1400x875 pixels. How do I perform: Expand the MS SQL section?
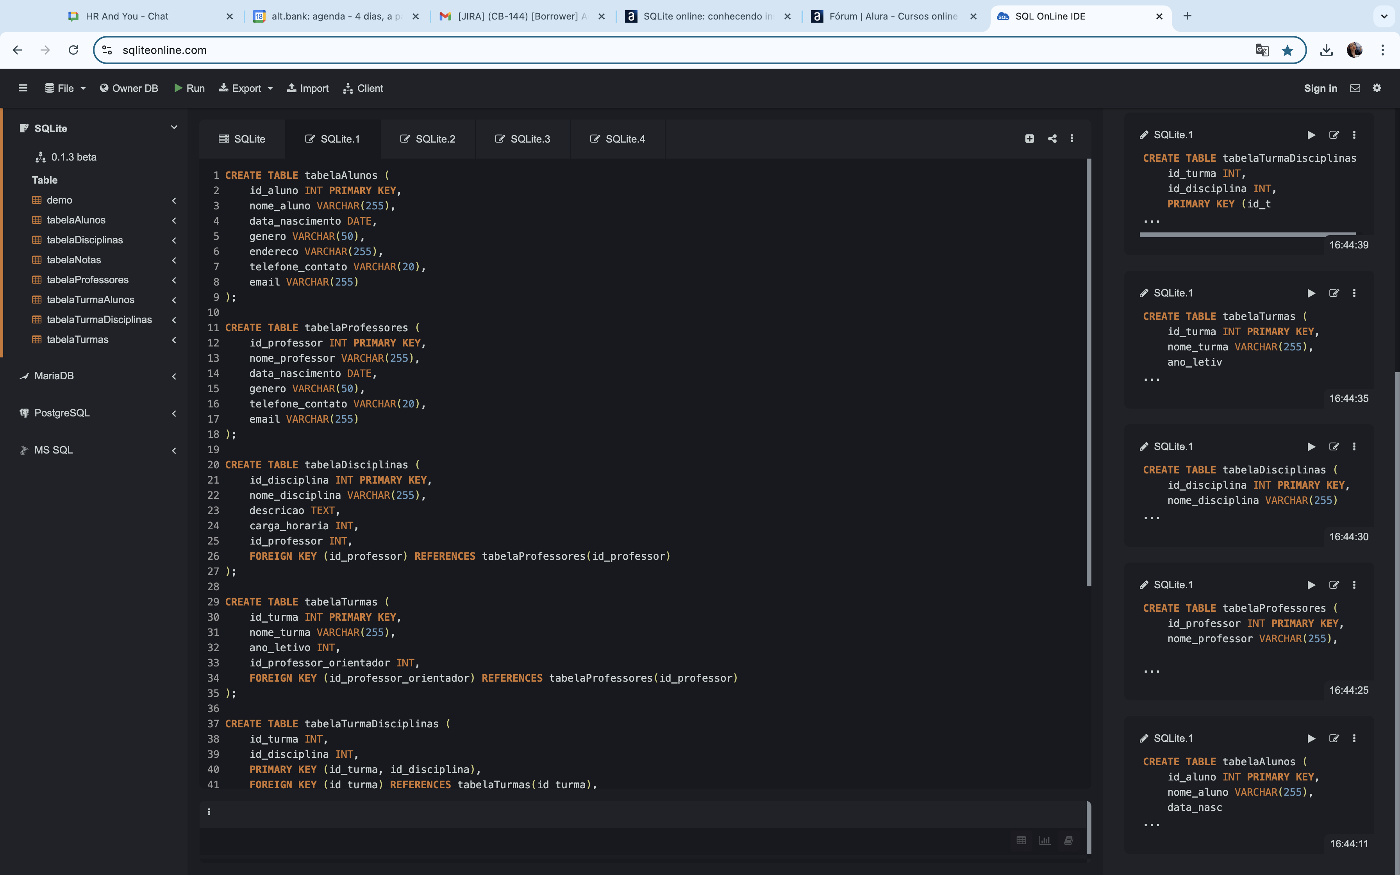pos(174,450)
